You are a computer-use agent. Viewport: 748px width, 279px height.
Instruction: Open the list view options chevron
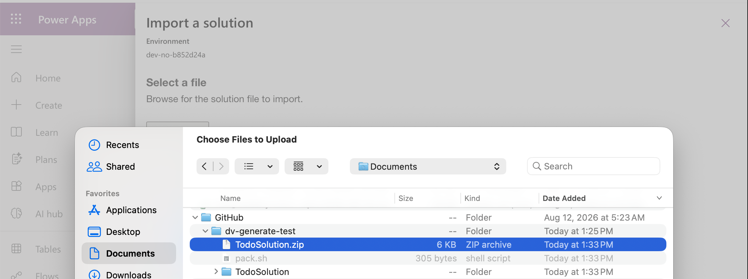(270, 167)
